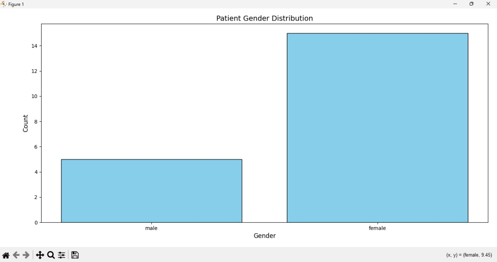Save the figure with the disk icon

coord(75,255)
